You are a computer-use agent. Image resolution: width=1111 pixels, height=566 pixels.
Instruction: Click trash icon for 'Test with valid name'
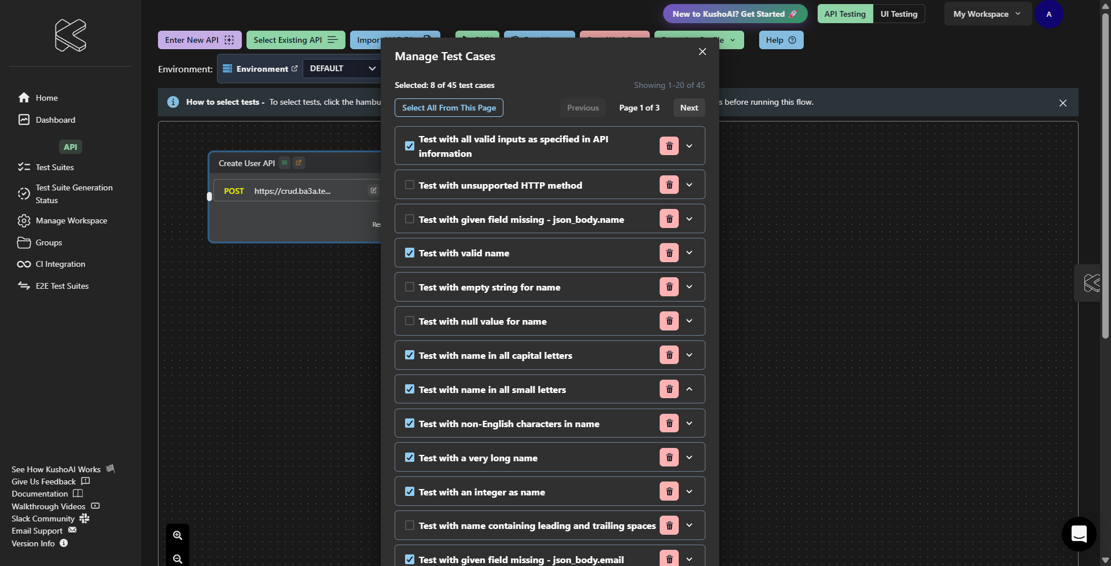[x=669, y=253]
